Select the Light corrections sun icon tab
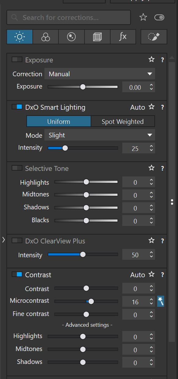 coord(20,37)
